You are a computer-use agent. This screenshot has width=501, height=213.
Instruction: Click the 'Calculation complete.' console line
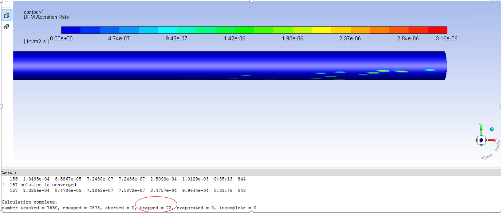(x=29, y=202)
